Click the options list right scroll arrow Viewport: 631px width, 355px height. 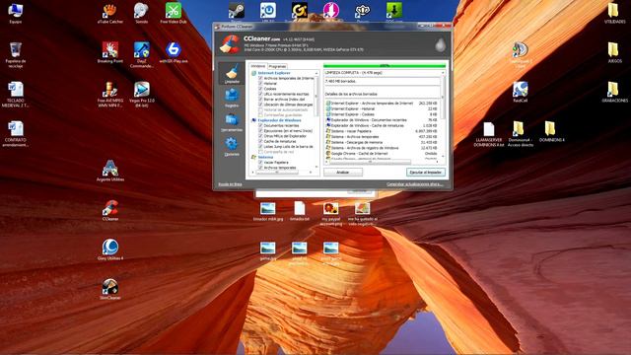[311, 173]
